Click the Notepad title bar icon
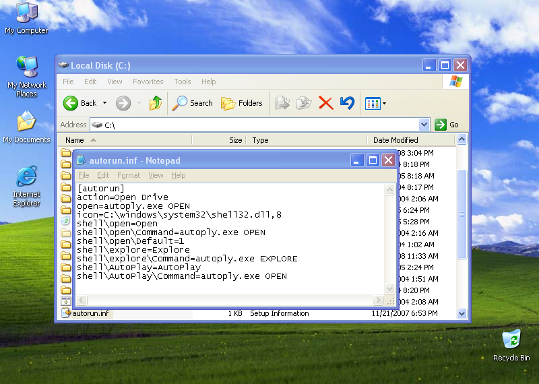This screenshot has width=539, height=384. [81, 160]
